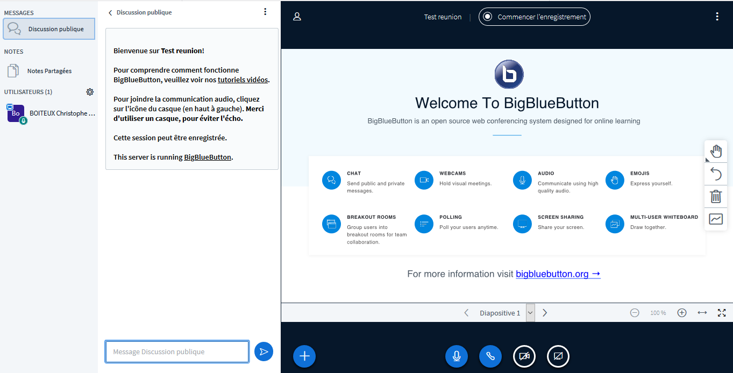
Task: Zoom in on the slide
Action: click(x=681, y=313)
